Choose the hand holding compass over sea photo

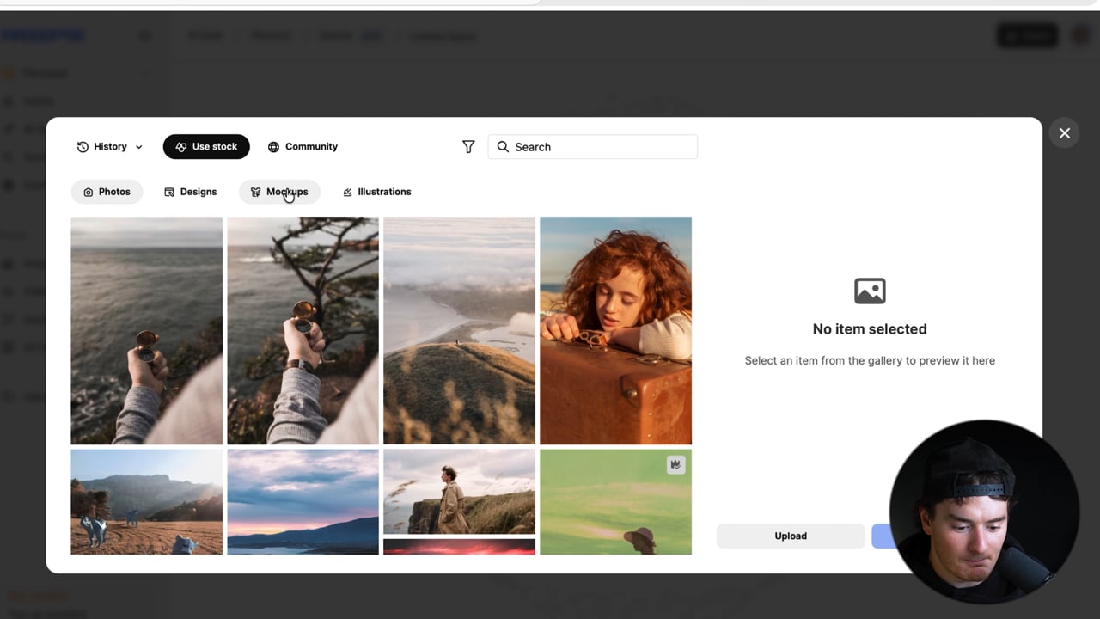(147, 330)
